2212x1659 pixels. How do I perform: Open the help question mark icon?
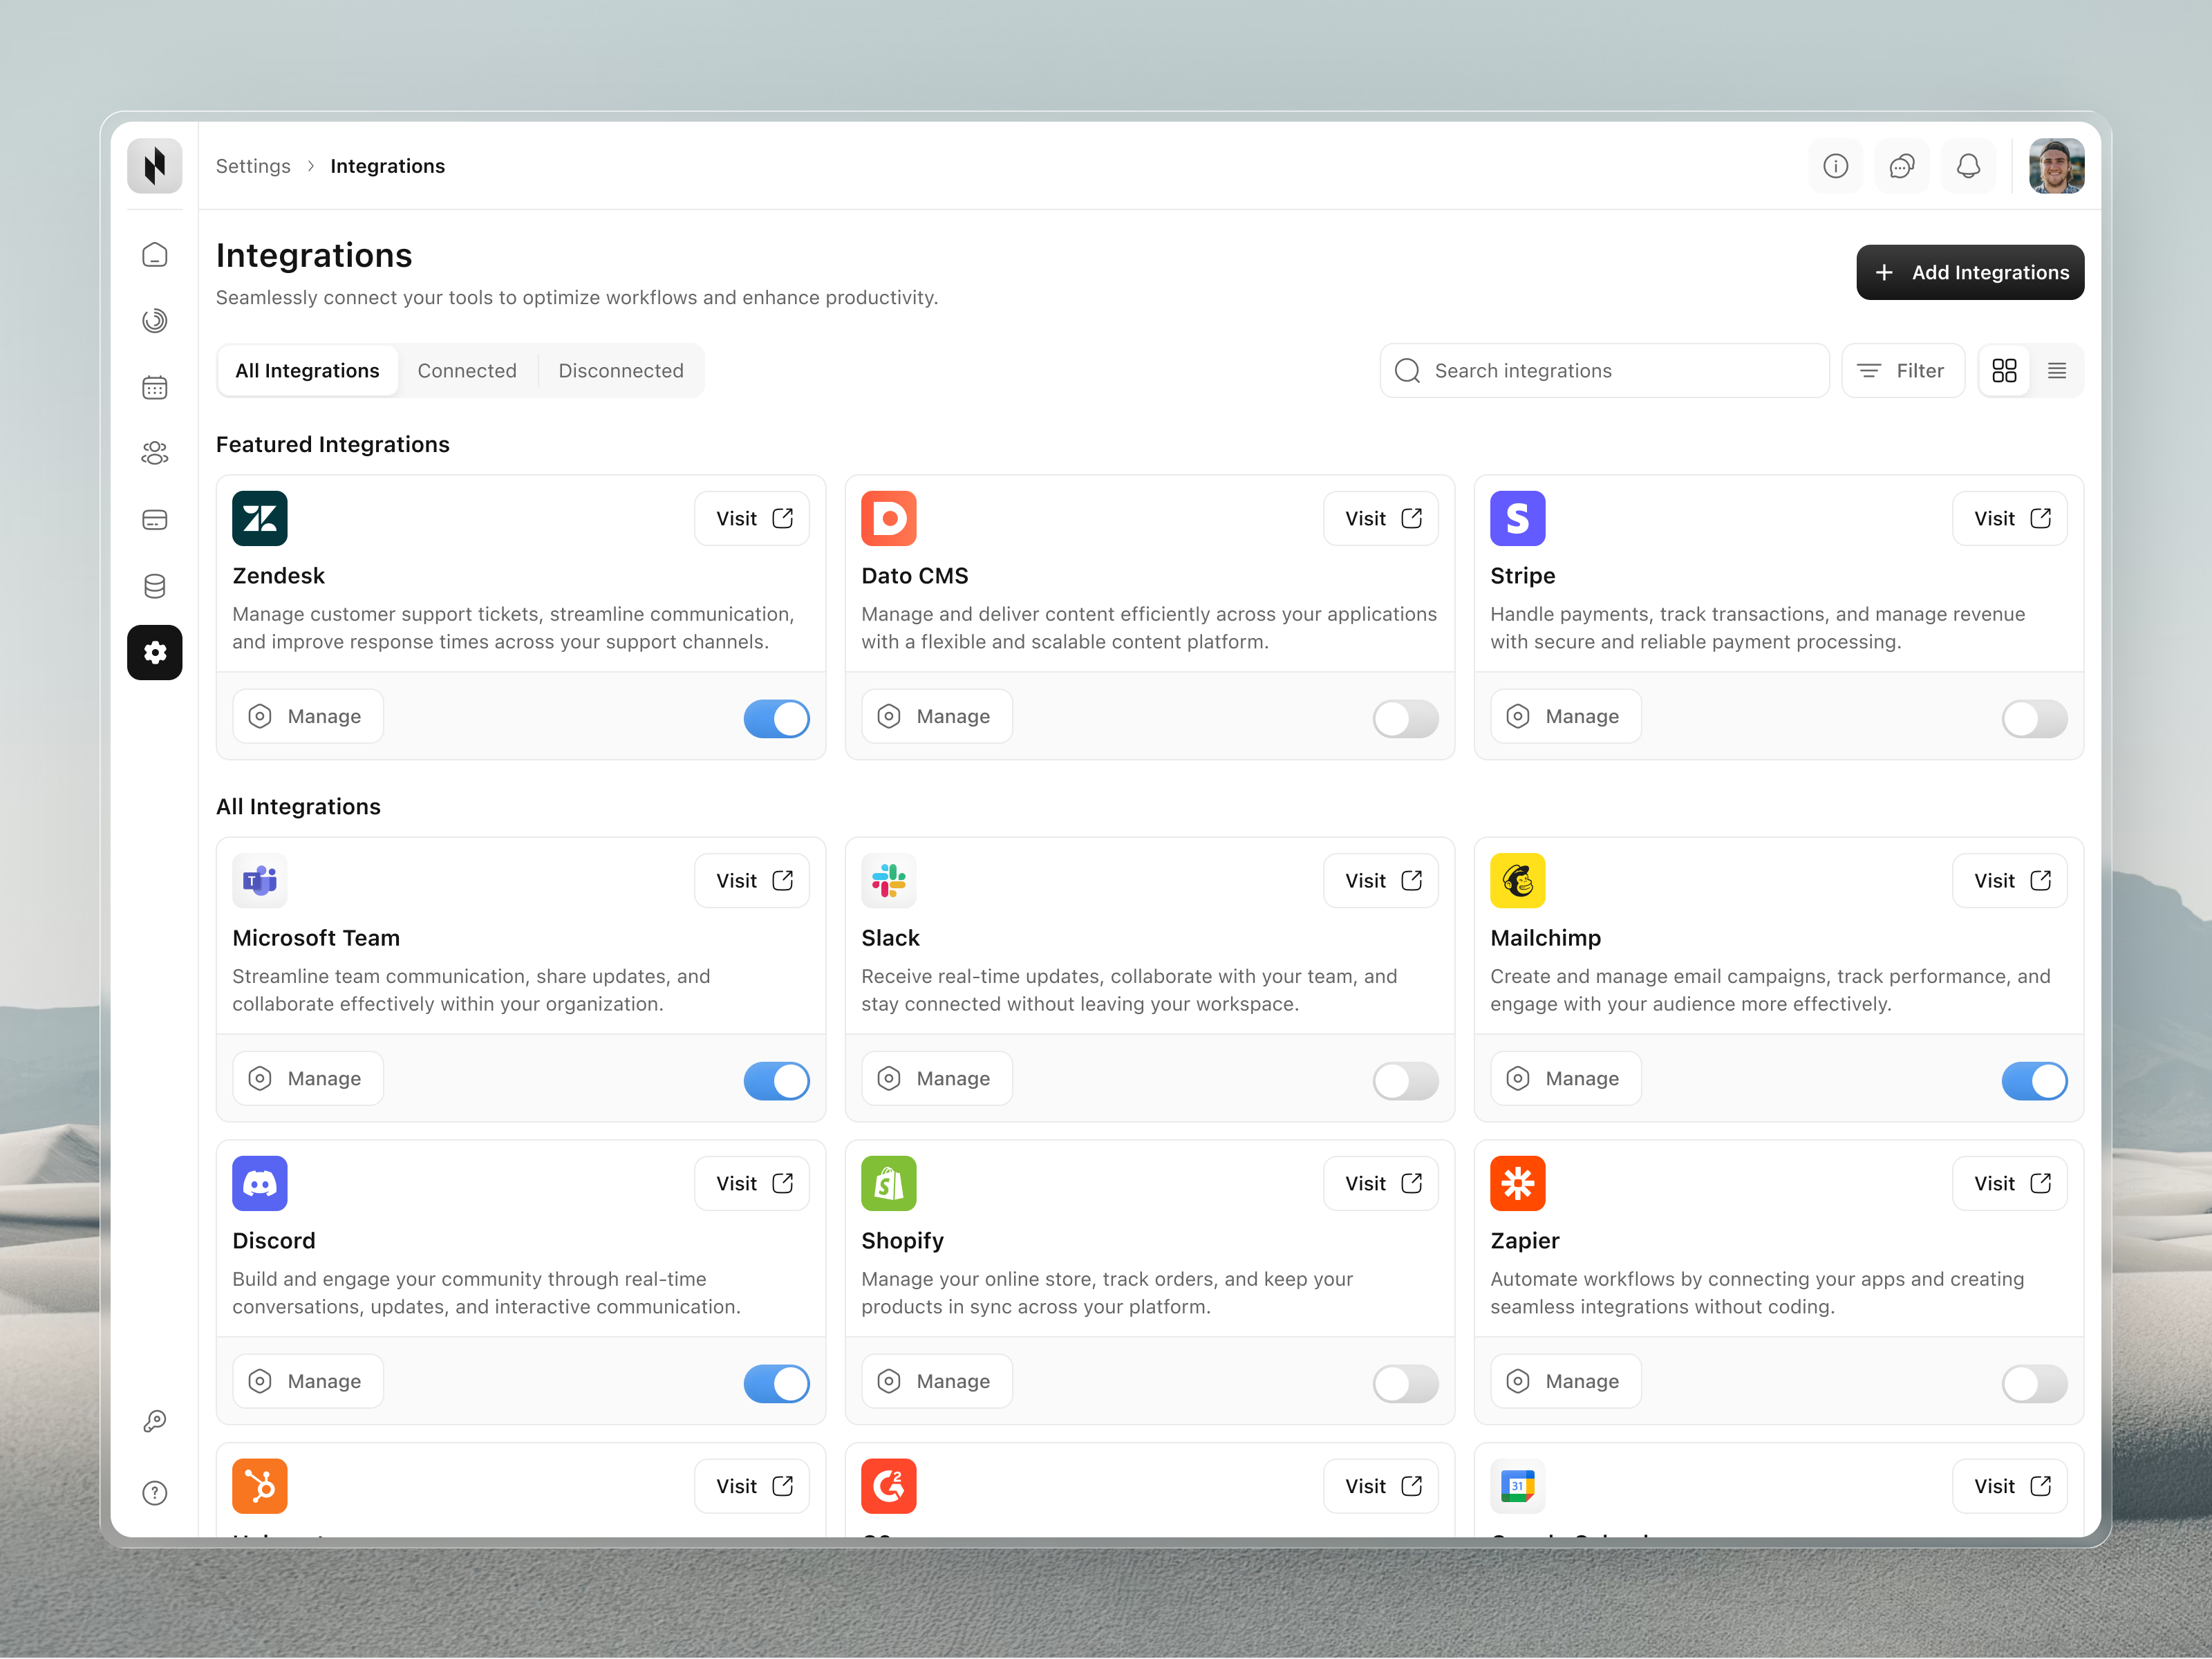point(155,1493)
